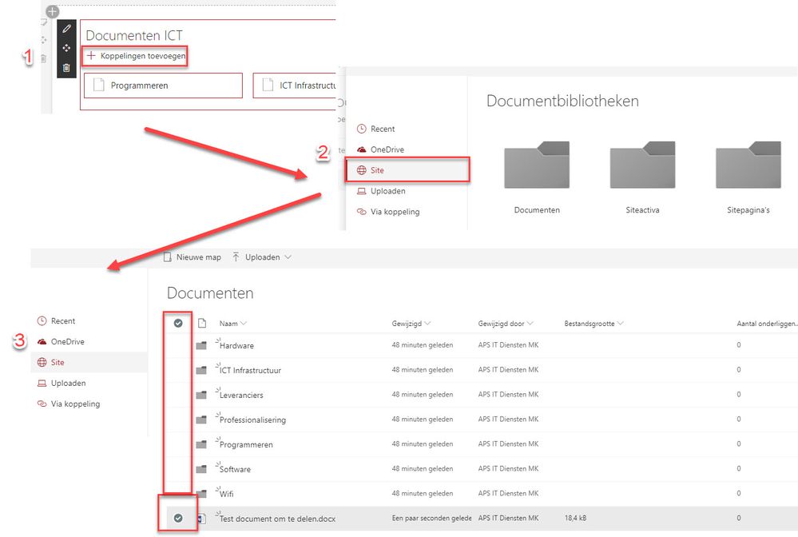798x537 pixels.
Task: Select Site in the lower file picker sidebar
Action: (89, 363)
